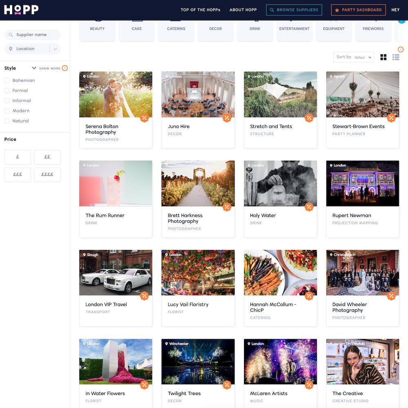Click the Supplier name search field
Screen dimensions: 408x408
click(33, 35)
